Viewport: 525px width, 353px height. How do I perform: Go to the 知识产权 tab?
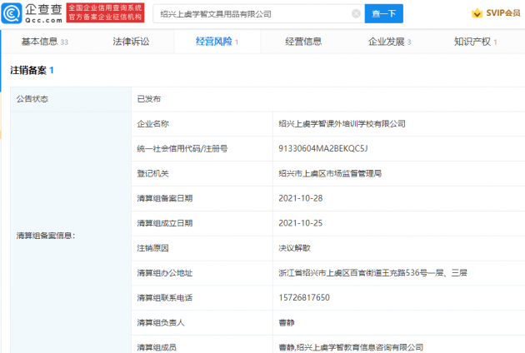(x=476, y=42)
